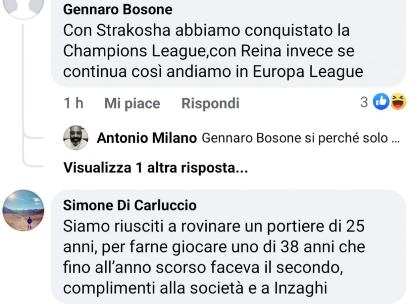The height and width of the screenshot is (304, 410).
Task: Click the "1 h" comment timestamp
Action: point(73,103)
